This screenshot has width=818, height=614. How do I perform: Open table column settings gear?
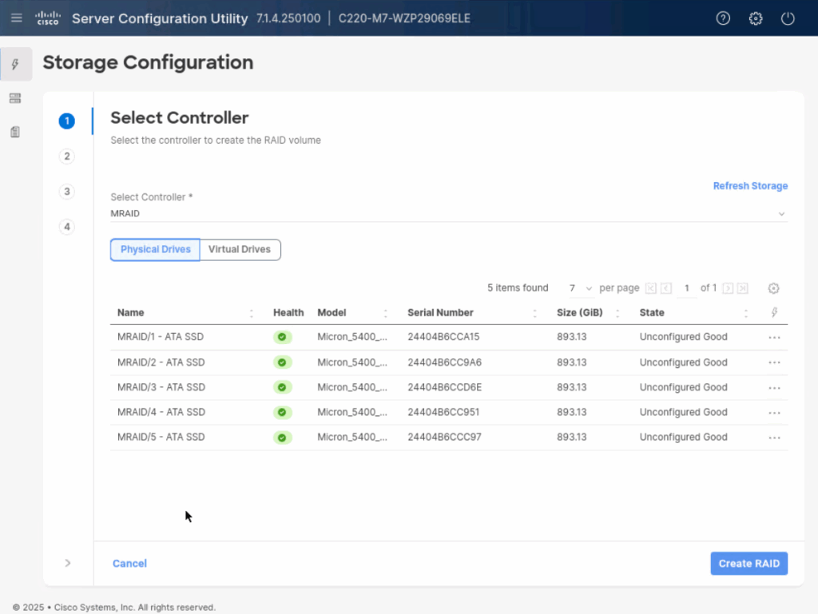pyautogui.click(x=773, y=288)
